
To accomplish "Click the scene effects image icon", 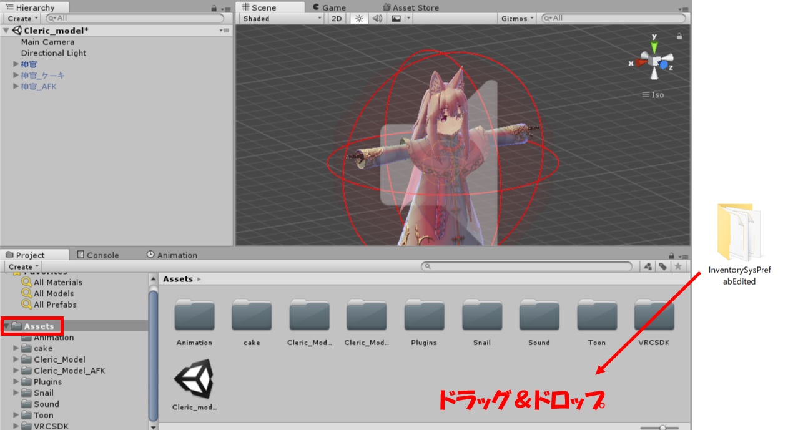I will tap(396, 19).
